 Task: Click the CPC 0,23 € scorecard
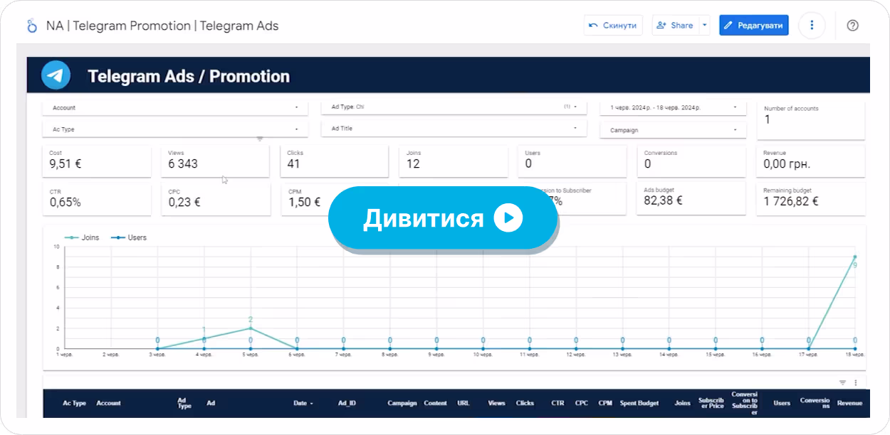click(x=216, y=199)
